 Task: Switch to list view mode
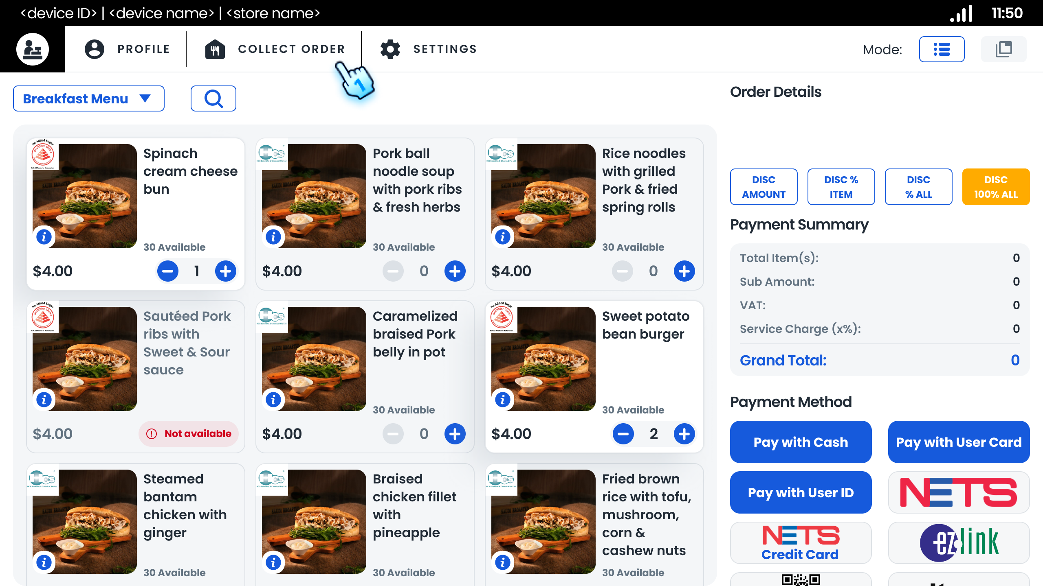click(942, 49)
